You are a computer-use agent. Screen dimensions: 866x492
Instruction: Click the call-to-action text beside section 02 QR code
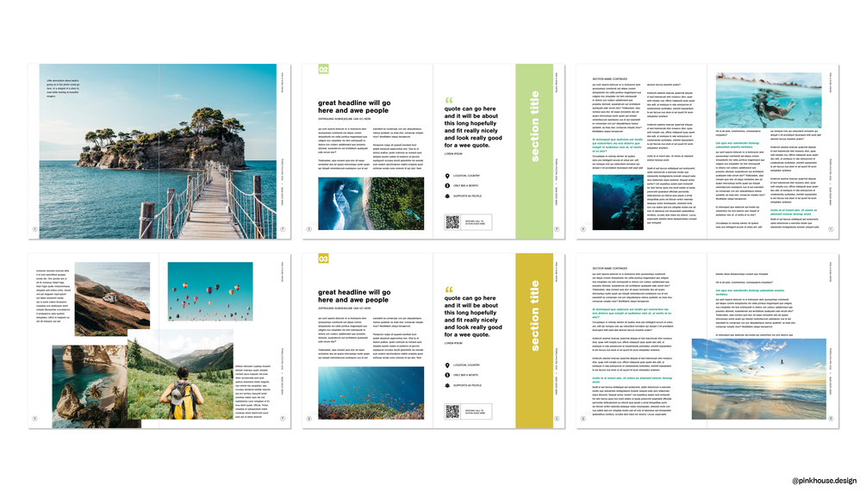point(475,222)
